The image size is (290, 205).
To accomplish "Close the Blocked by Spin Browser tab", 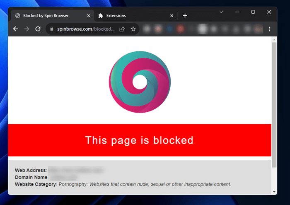I will (x=89, y=16).
